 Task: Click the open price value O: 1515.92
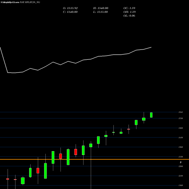70,8
